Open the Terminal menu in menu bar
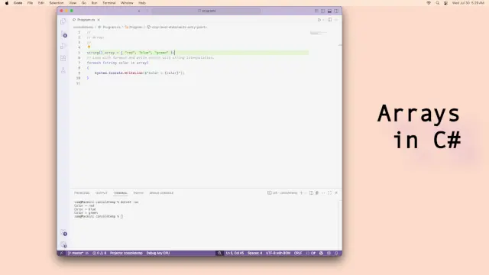The image size is (489, 275). click(108, 3)
